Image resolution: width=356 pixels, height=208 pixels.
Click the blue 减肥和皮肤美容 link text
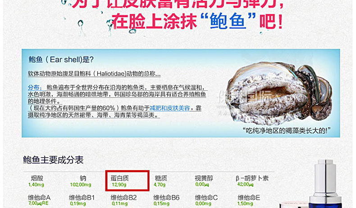point(169,108)
